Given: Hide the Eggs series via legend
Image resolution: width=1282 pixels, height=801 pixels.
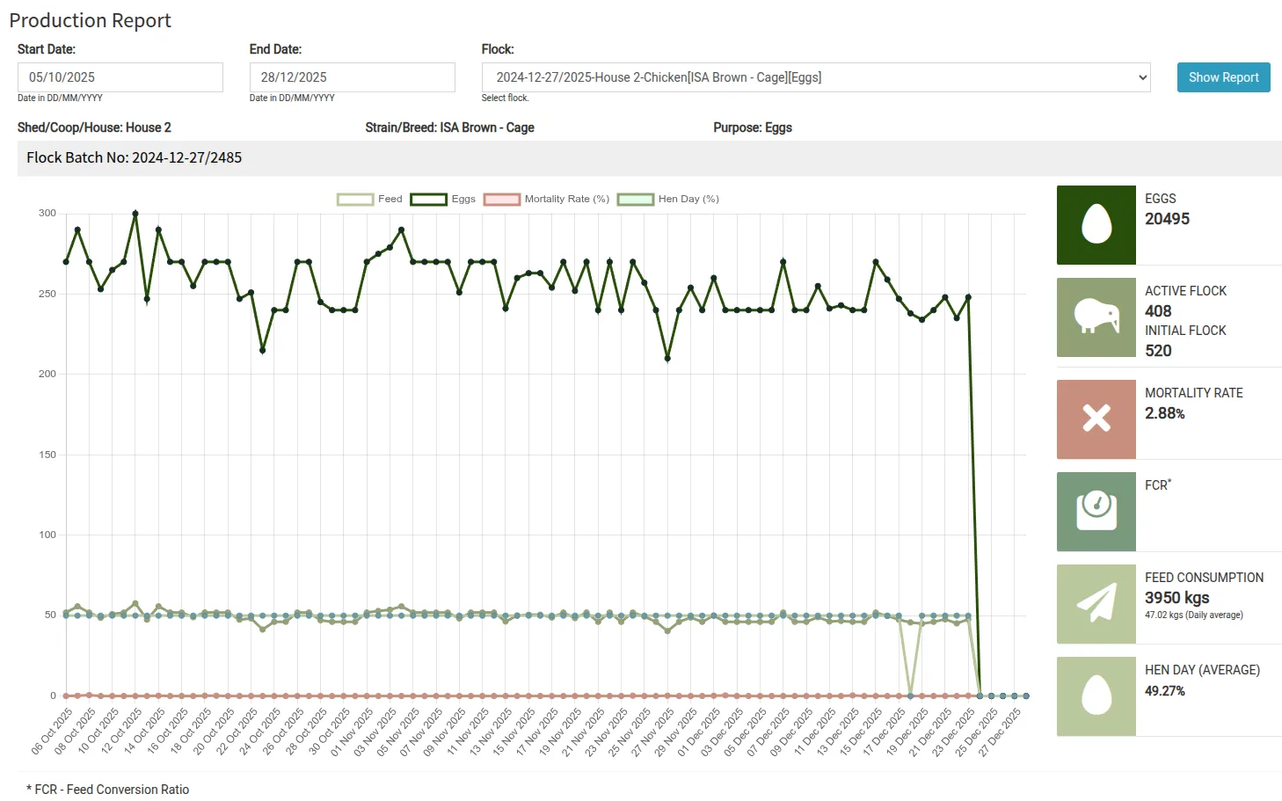Looking at the screenshot, I should click(x=442, y=200).
